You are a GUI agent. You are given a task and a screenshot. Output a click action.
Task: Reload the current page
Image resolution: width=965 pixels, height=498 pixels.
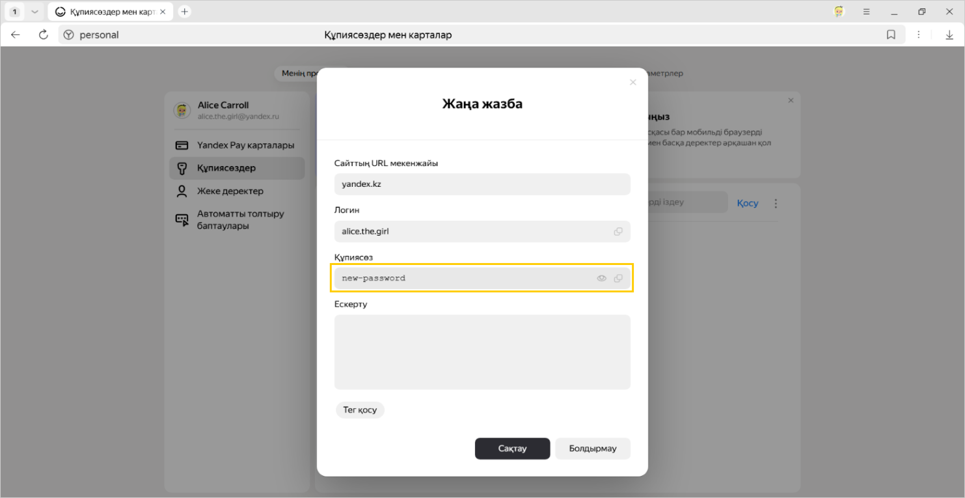click(44, 35)
